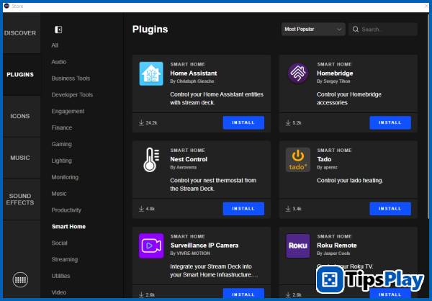Click the "Control your tado heating." description
The width and height of the screenshot is (432, 301).
pyautogui.click(x=350, y=181)
